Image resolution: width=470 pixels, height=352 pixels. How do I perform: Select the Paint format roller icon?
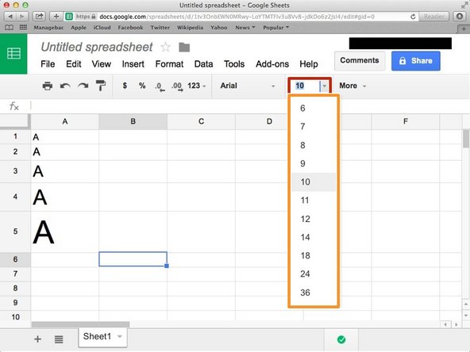click(x=101, y=86)
